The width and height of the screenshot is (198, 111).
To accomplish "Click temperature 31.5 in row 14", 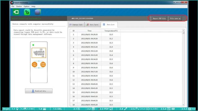I will 111,88.
